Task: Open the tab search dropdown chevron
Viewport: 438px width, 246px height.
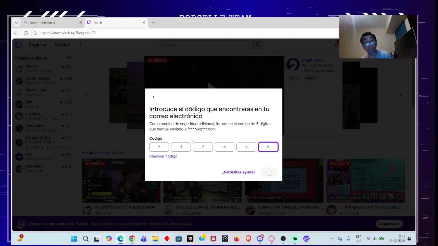Action: pyautogui.click(x=16, y=23)
